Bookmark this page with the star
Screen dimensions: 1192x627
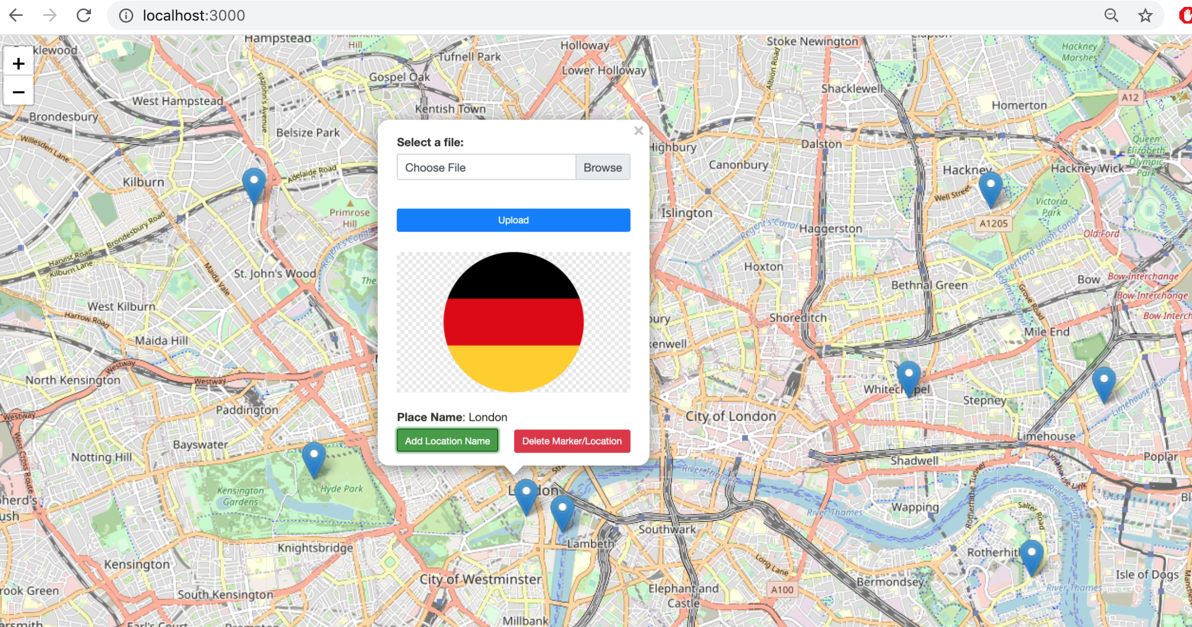[x=1145, y=15]
